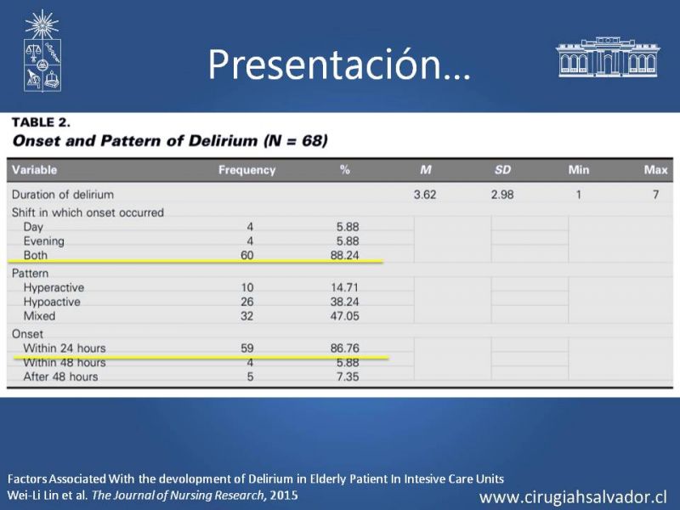This screenshot has width=680, height=510.
Task: Click the '%' column header
Action: (345, 169)
